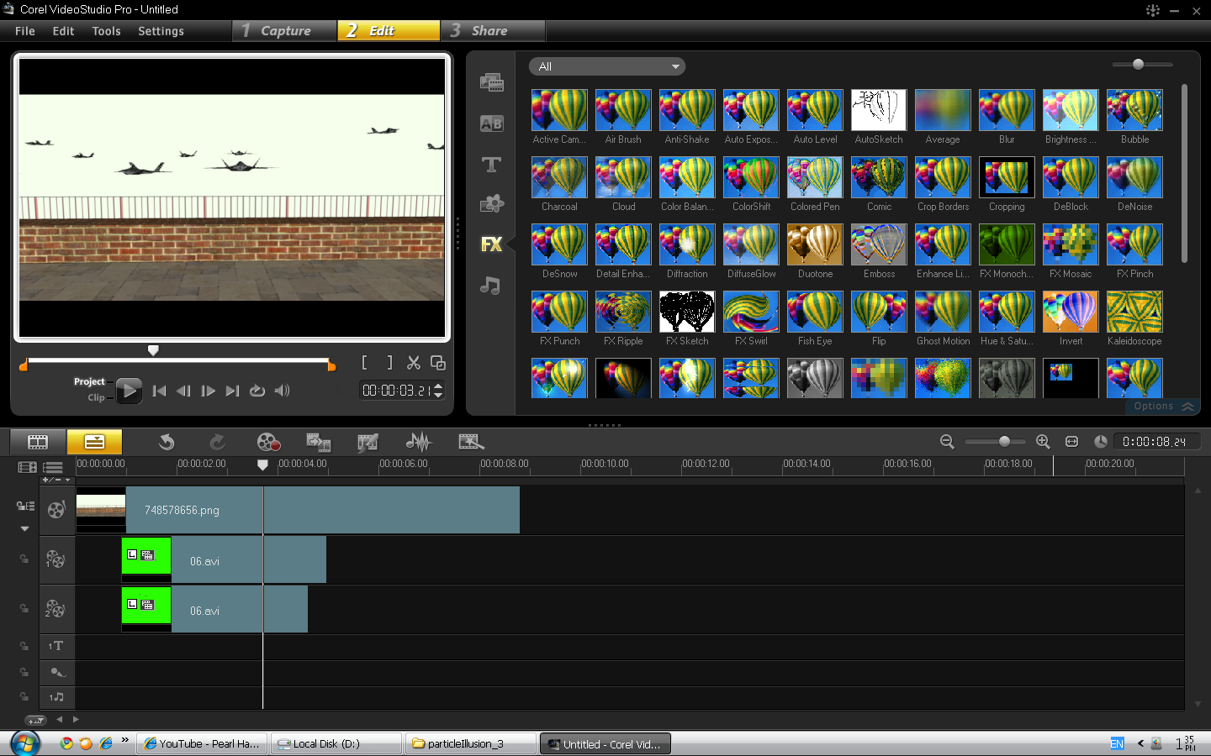1211x756 pixels.
Task: Open the Sound Mixer tool
Action: [418, 442]
